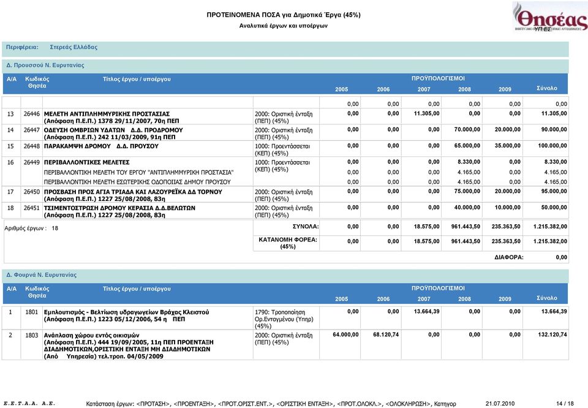Screen dimensions: 588x408
Task: Select heading 'Δ. Φουρνά Ν. Ευρυτανίας'
Action: click(41, 275)
